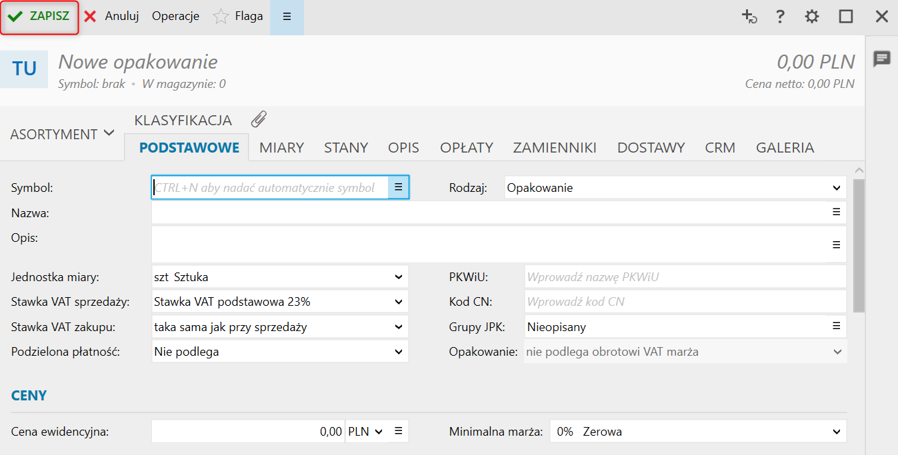Click the PKWiU input field

click(x=685, y=276)
